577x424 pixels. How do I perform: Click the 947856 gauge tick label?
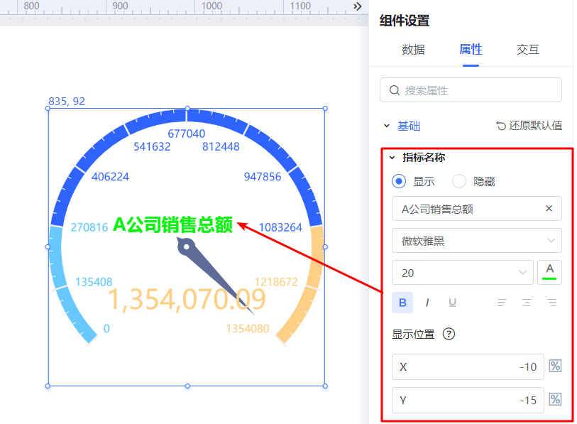point(263,176)
